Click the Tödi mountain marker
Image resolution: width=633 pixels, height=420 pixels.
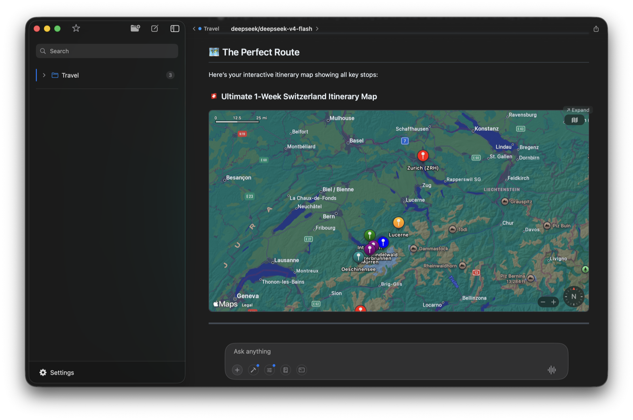453,229
